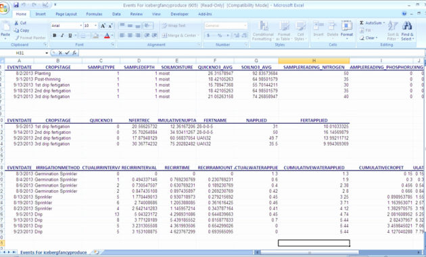Center text horizontally in the cell
The image size is (426, 257).
[x=130, y=35]
